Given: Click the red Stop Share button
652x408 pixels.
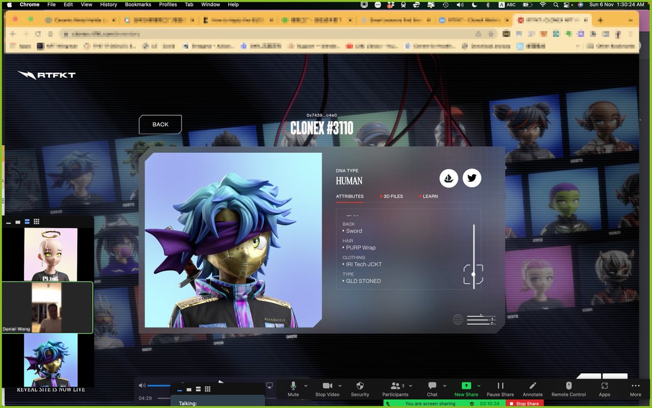Looking at the screenshot, I should (x=524, y=404).
